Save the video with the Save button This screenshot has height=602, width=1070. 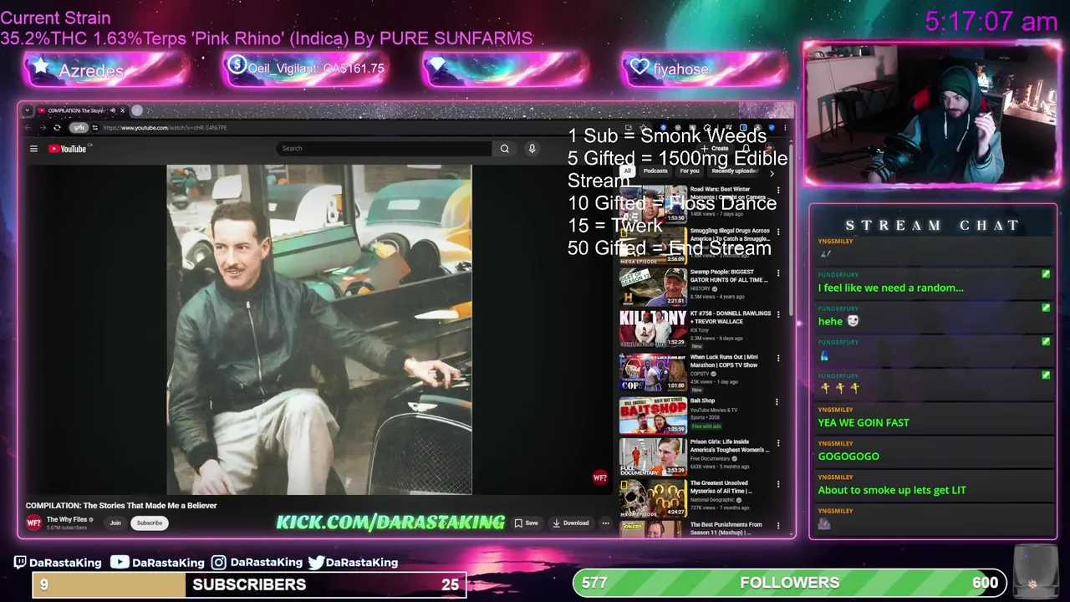pyautogui.click(x=527, y=523)
